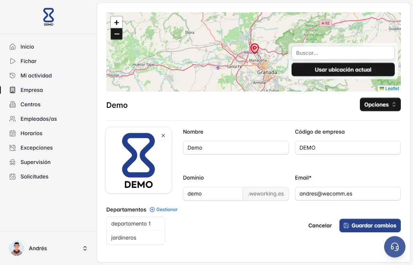Click the DEMO hourglass logo in sidebar

pyautogui.click(x=49, y=17)
